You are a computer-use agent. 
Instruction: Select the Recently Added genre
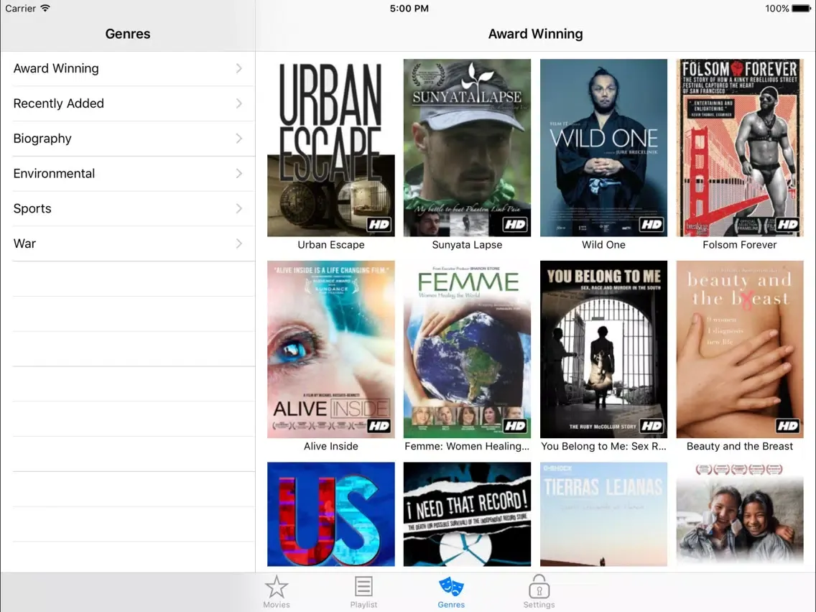[128, 103]
